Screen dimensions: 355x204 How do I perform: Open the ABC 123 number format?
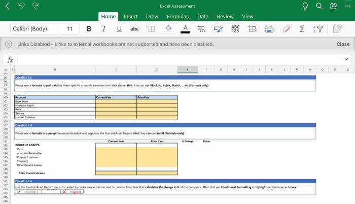pyautogui.click(x=235, y=29)
